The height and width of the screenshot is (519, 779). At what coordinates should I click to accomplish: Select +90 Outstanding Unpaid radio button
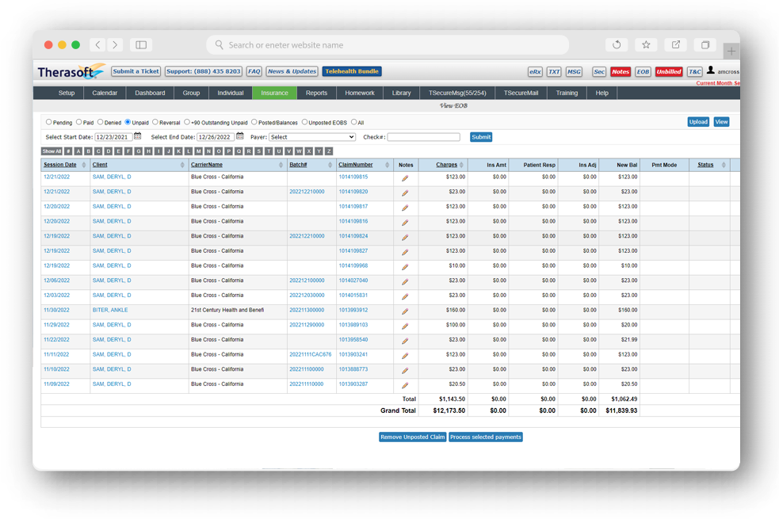coord(187,122)
